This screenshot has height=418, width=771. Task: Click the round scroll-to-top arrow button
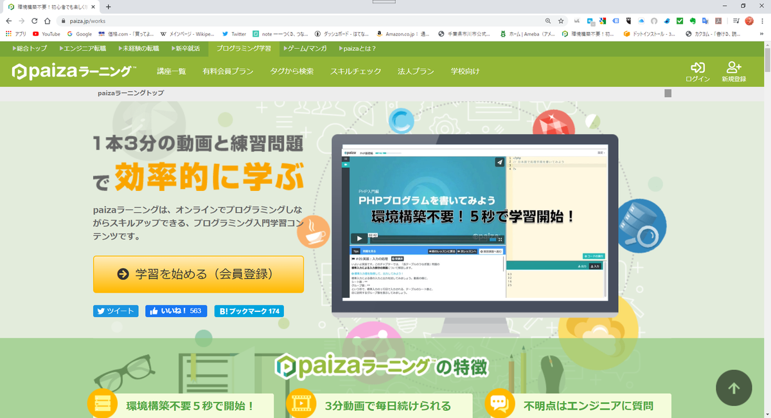click(x=734, y=388)
